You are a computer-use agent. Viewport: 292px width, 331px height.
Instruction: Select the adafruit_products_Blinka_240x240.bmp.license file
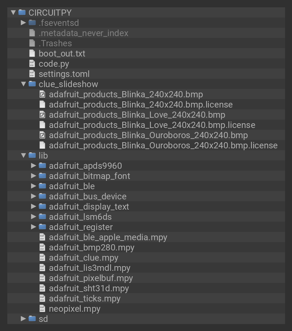coord(141,105)
